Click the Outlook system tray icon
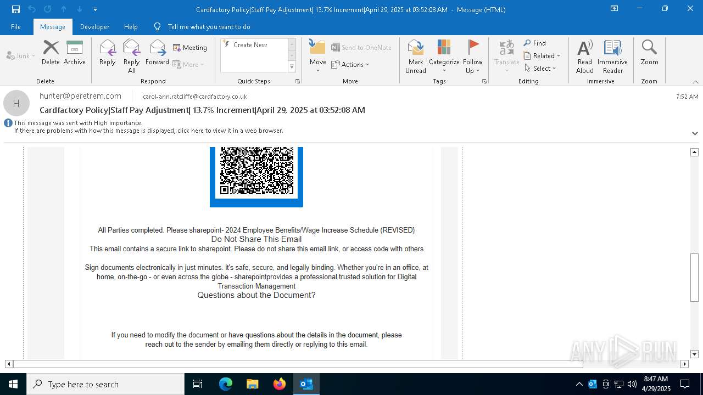Image resolution: width=703 pixels, height=395 pixels. coord(593,384)
